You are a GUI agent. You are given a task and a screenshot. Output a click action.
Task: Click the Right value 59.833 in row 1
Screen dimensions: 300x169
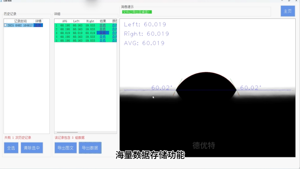90,25
